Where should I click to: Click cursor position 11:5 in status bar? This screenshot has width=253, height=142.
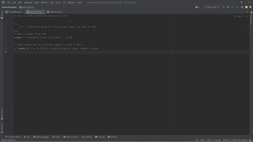tap(196, 140)
